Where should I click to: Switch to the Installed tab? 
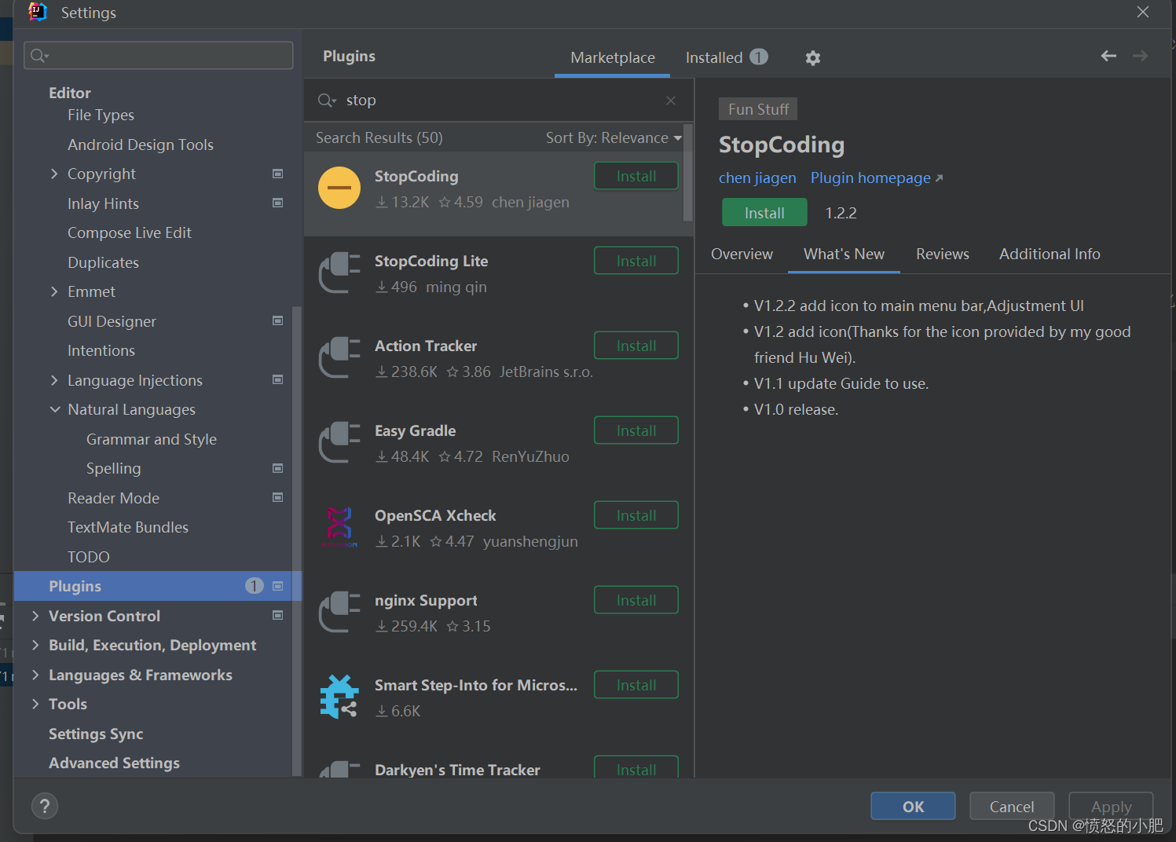(726, 57)
